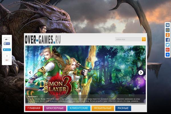Screen dimensions: 171x114
Task: Click the Facebook Like button
Action: 7,44
